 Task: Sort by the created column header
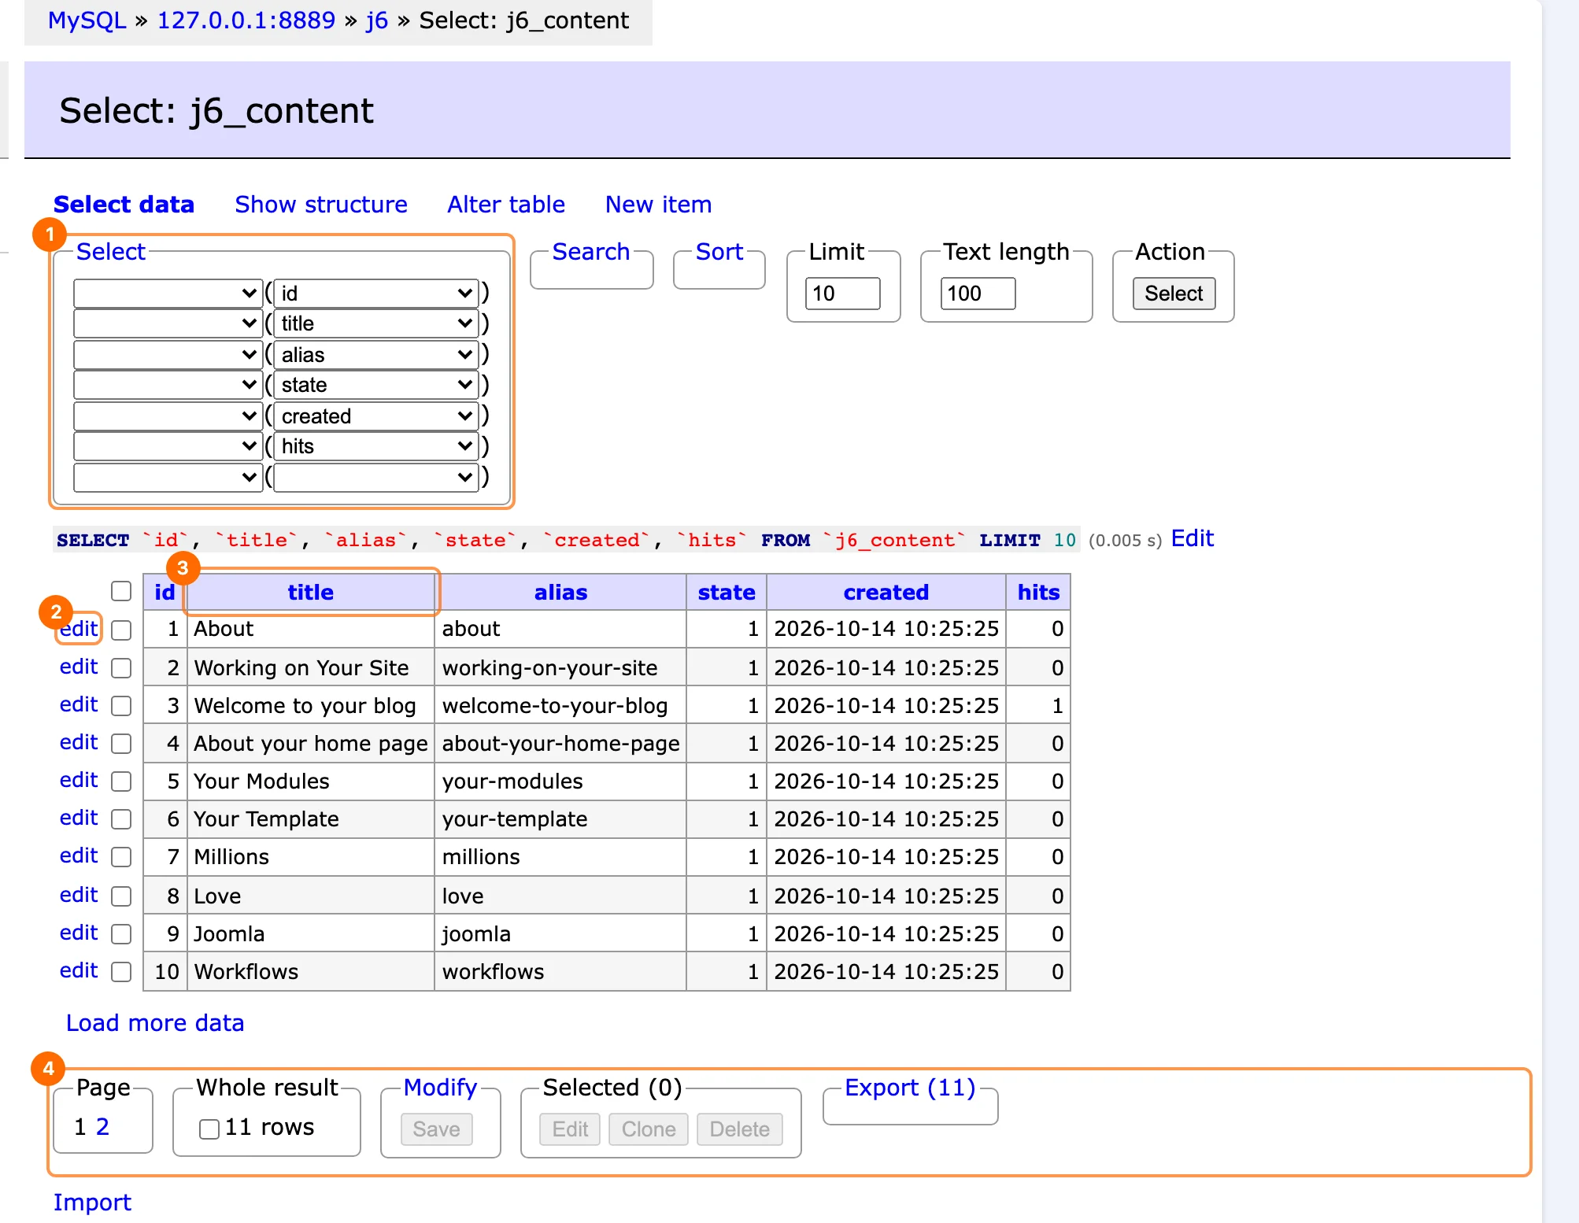pos(886,592)
